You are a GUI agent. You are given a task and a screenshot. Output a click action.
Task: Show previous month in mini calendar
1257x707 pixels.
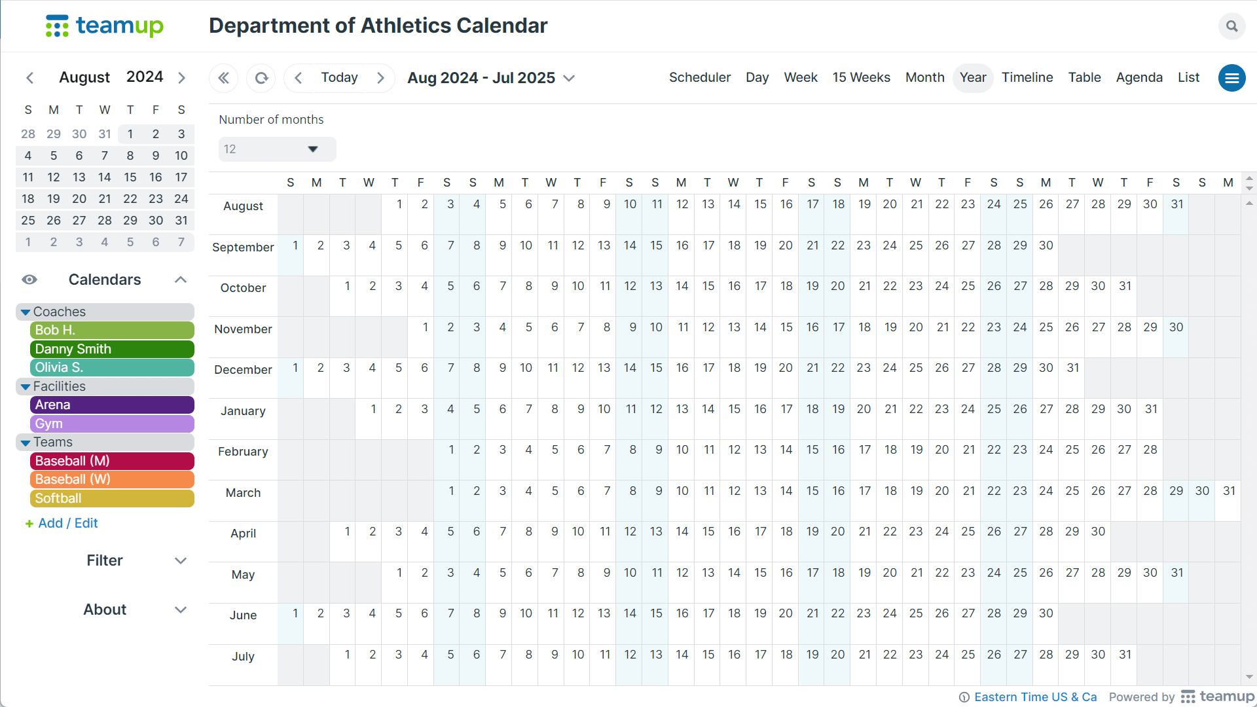coord(29,78)
